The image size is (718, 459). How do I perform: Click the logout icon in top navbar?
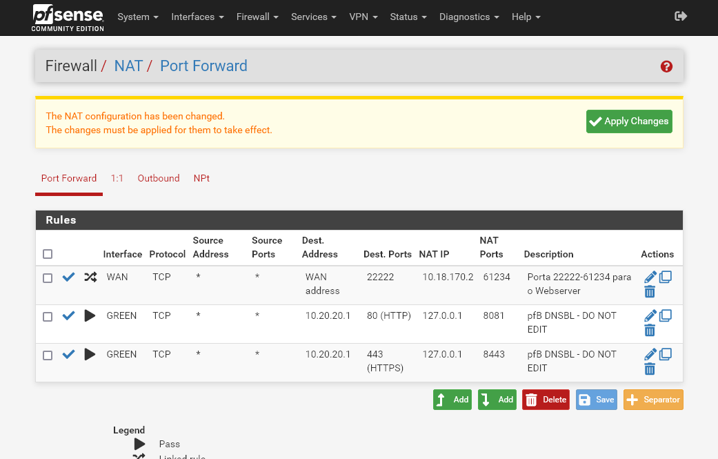(681, 16)
